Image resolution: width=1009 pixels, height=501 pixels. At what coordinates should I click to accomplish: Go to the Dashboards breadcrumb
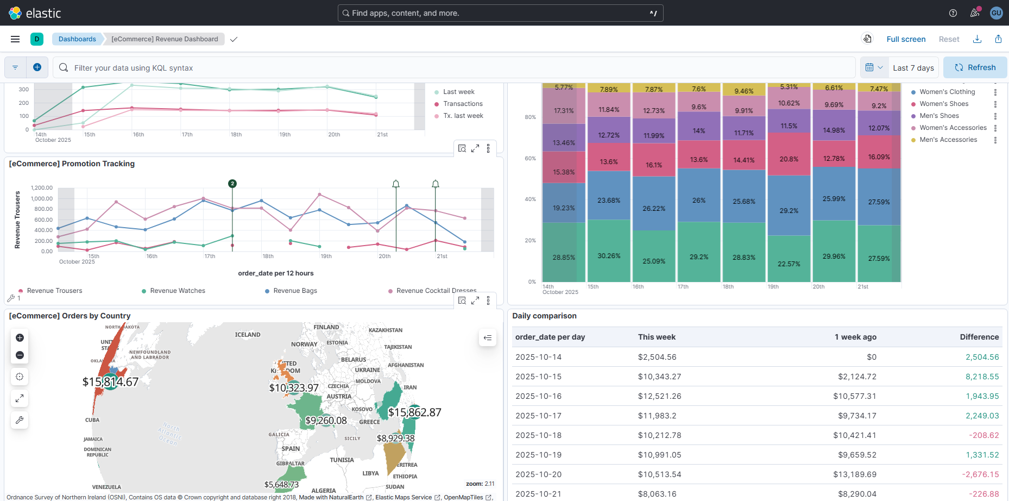coord(77,39)
